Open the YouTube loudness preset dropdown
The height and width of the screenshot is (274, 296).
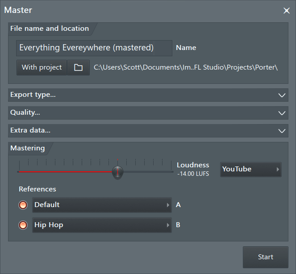(x=250, y=169)
